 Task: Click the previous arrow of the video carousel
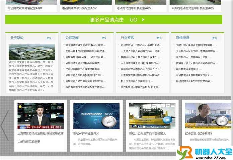pyautogui.click(x=4, y=126)
